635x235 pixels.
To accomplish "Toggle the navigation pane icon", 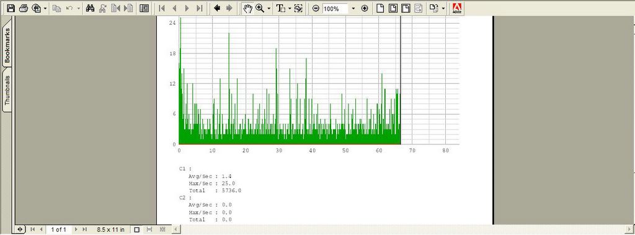I will [144, 8].
